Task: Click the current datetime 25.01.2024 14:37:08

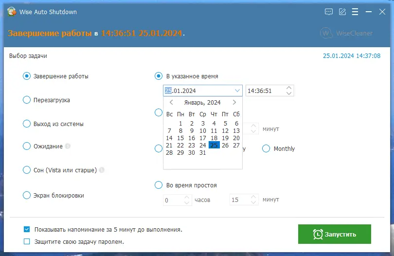Action: click(x=352, y=56)
